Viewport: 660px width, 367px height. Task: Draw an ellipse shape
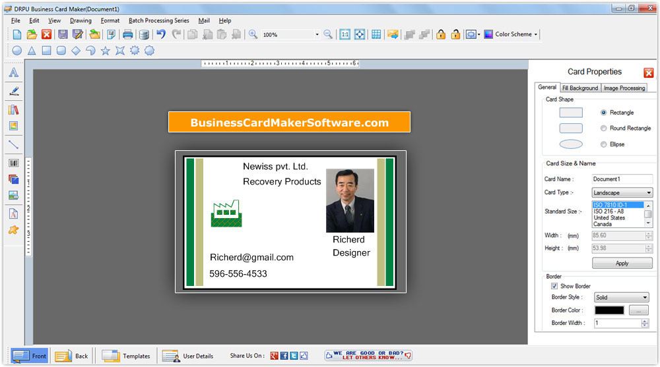point(17,51)
